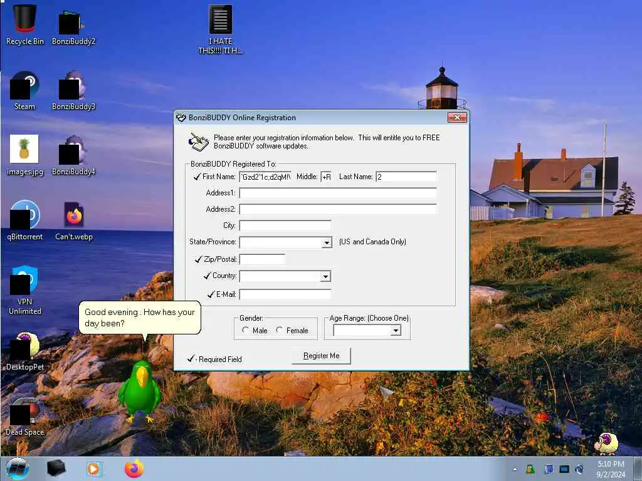642x481 pixels.
Task: Open the Windows Start orb
Action: click(x=17, y=468)
